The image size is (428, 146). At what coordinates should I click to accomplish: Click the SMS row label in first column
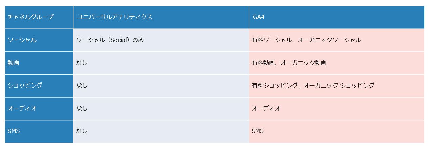[x=14, y=131]
